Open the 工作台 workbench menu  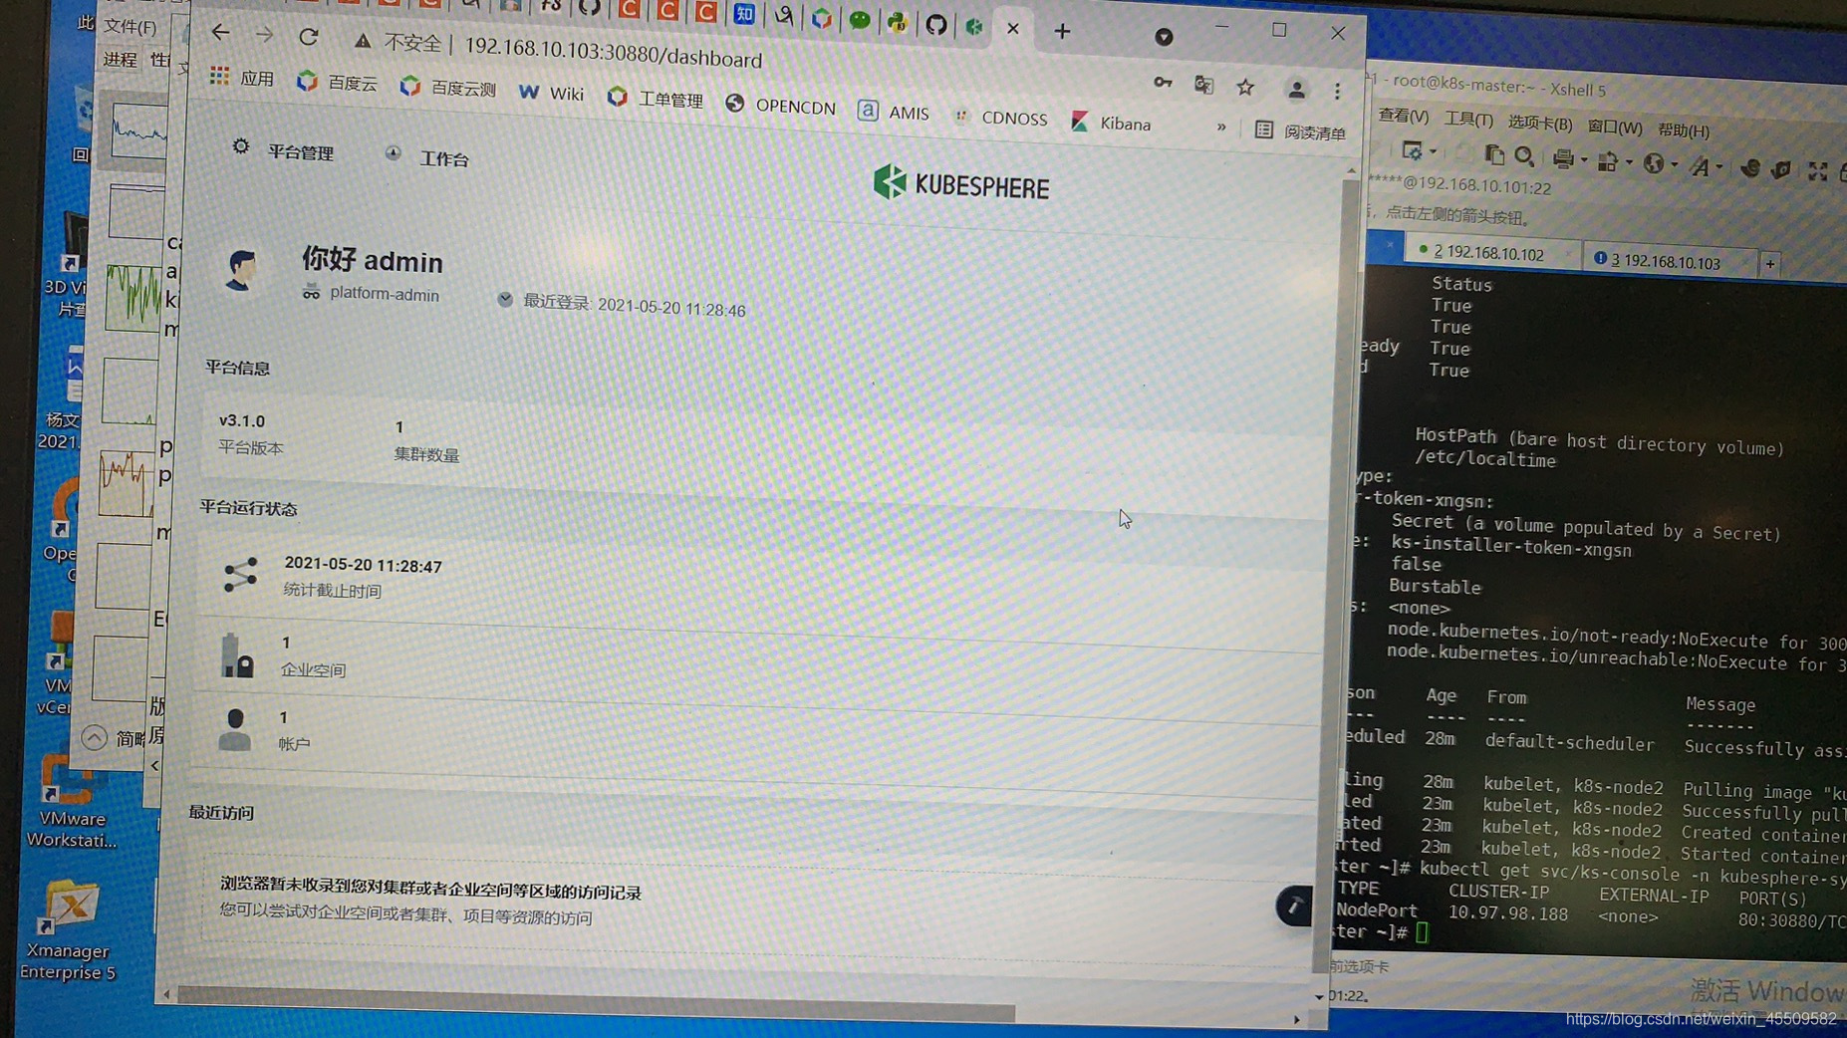point(427,157)
